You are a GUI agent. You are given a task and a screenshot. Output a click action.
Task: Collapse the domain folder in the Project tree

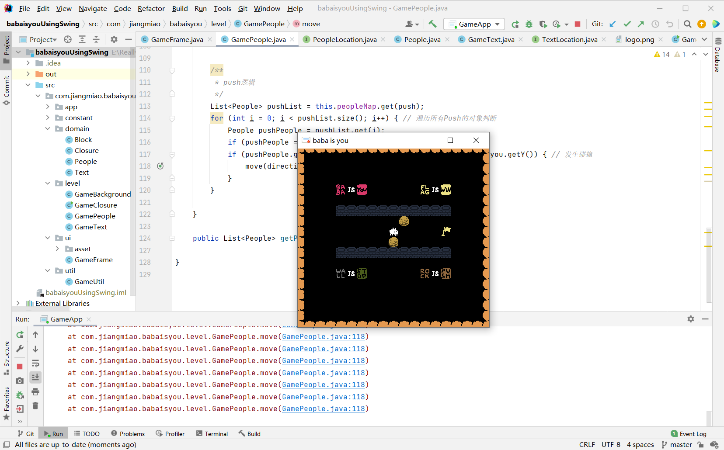(x=48, y=128)
